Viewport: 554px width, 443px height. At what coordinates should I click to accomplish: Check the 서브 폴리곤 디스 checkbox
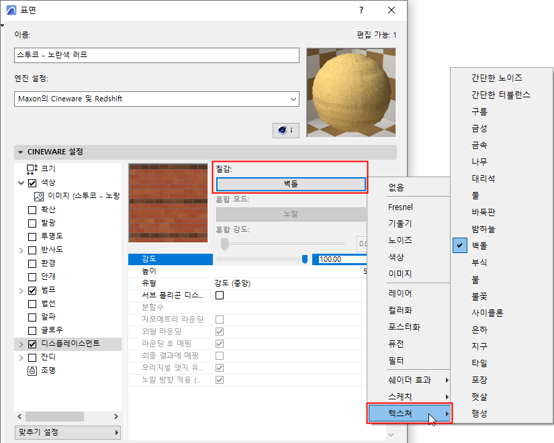point(220,295)
